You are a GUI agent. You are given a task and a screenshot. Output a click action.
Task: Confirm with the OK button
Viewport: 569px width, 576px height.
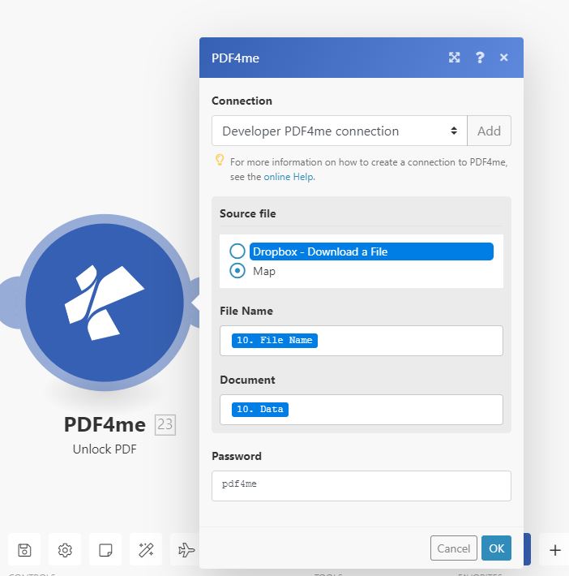[x=496, y=548]
